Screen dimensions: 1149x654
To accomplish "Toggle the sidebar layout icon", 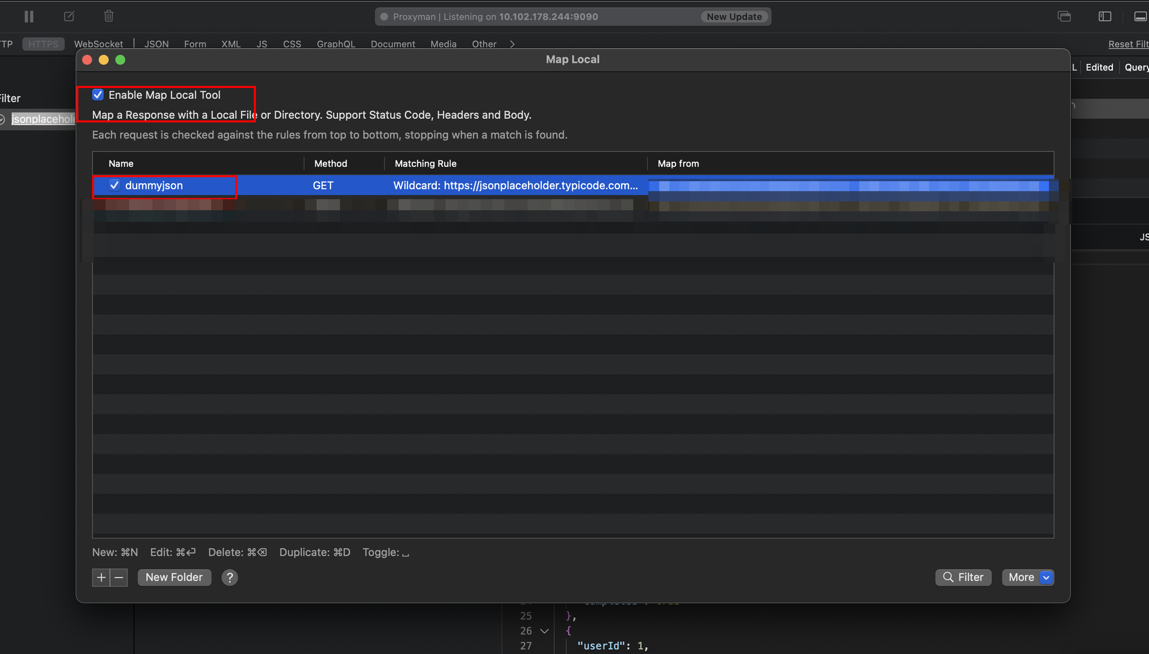I will (1104, 17).
